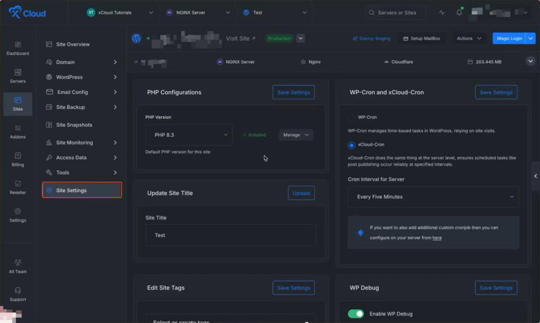The height and width of the screenshot is (323, 540).
Task: Click the Select or create tags field
Action: [231, 319]
